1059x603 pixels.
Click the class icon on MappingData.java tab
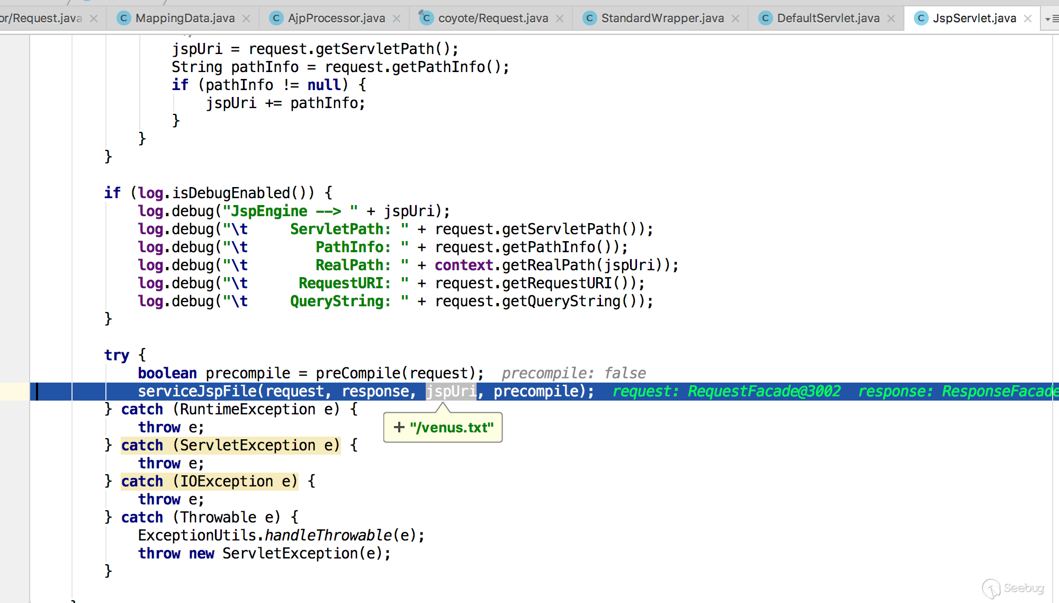click(x=123, y=19)
